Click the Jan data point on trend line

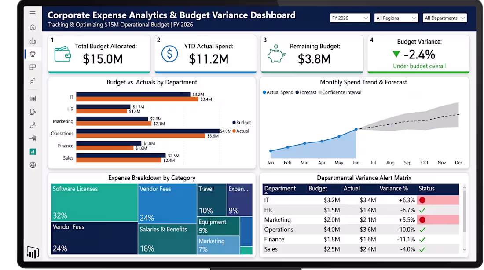pyautogui.click(x=271, y=151)
